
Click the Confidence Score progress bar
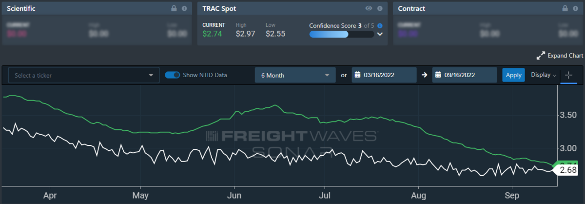[x=341, y=34]
